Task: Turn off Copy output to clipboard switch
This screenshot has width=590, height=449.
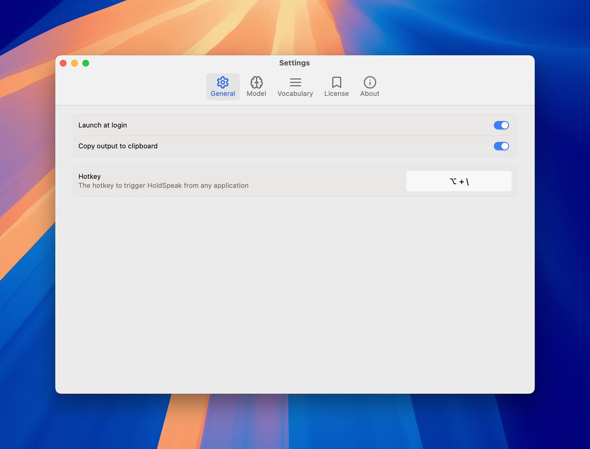Action: [501, 146]
